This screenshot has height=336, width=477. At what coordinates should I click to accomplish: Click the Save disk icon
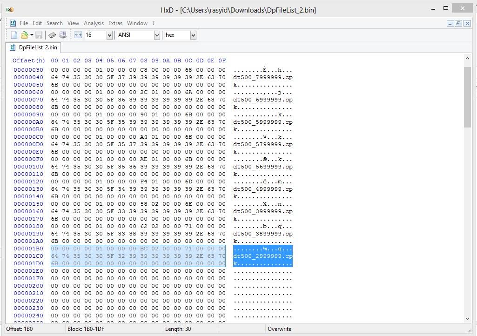(39, 35)
